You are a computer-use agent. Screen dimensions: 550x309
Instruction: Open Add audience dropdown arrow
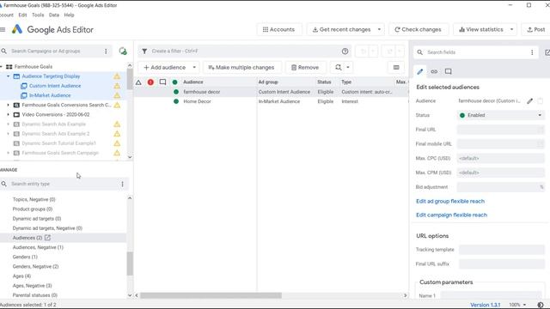194,67
